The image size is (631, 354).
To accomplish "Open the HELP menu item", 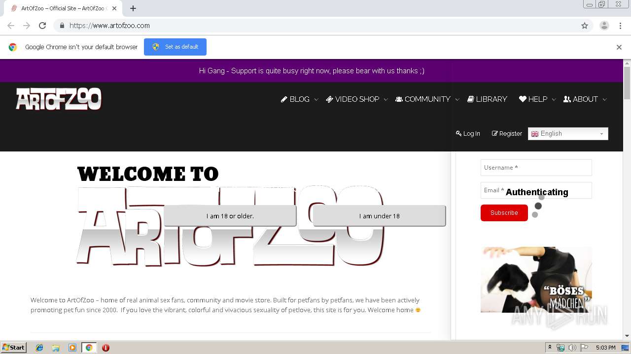I will [x=533, y=99].
